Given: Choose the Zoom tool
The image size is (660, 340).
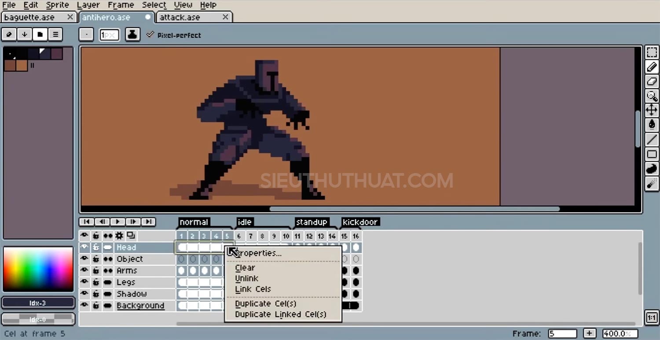Looking at the screenshot, I should pyautogui.click(x=651, y=97).
